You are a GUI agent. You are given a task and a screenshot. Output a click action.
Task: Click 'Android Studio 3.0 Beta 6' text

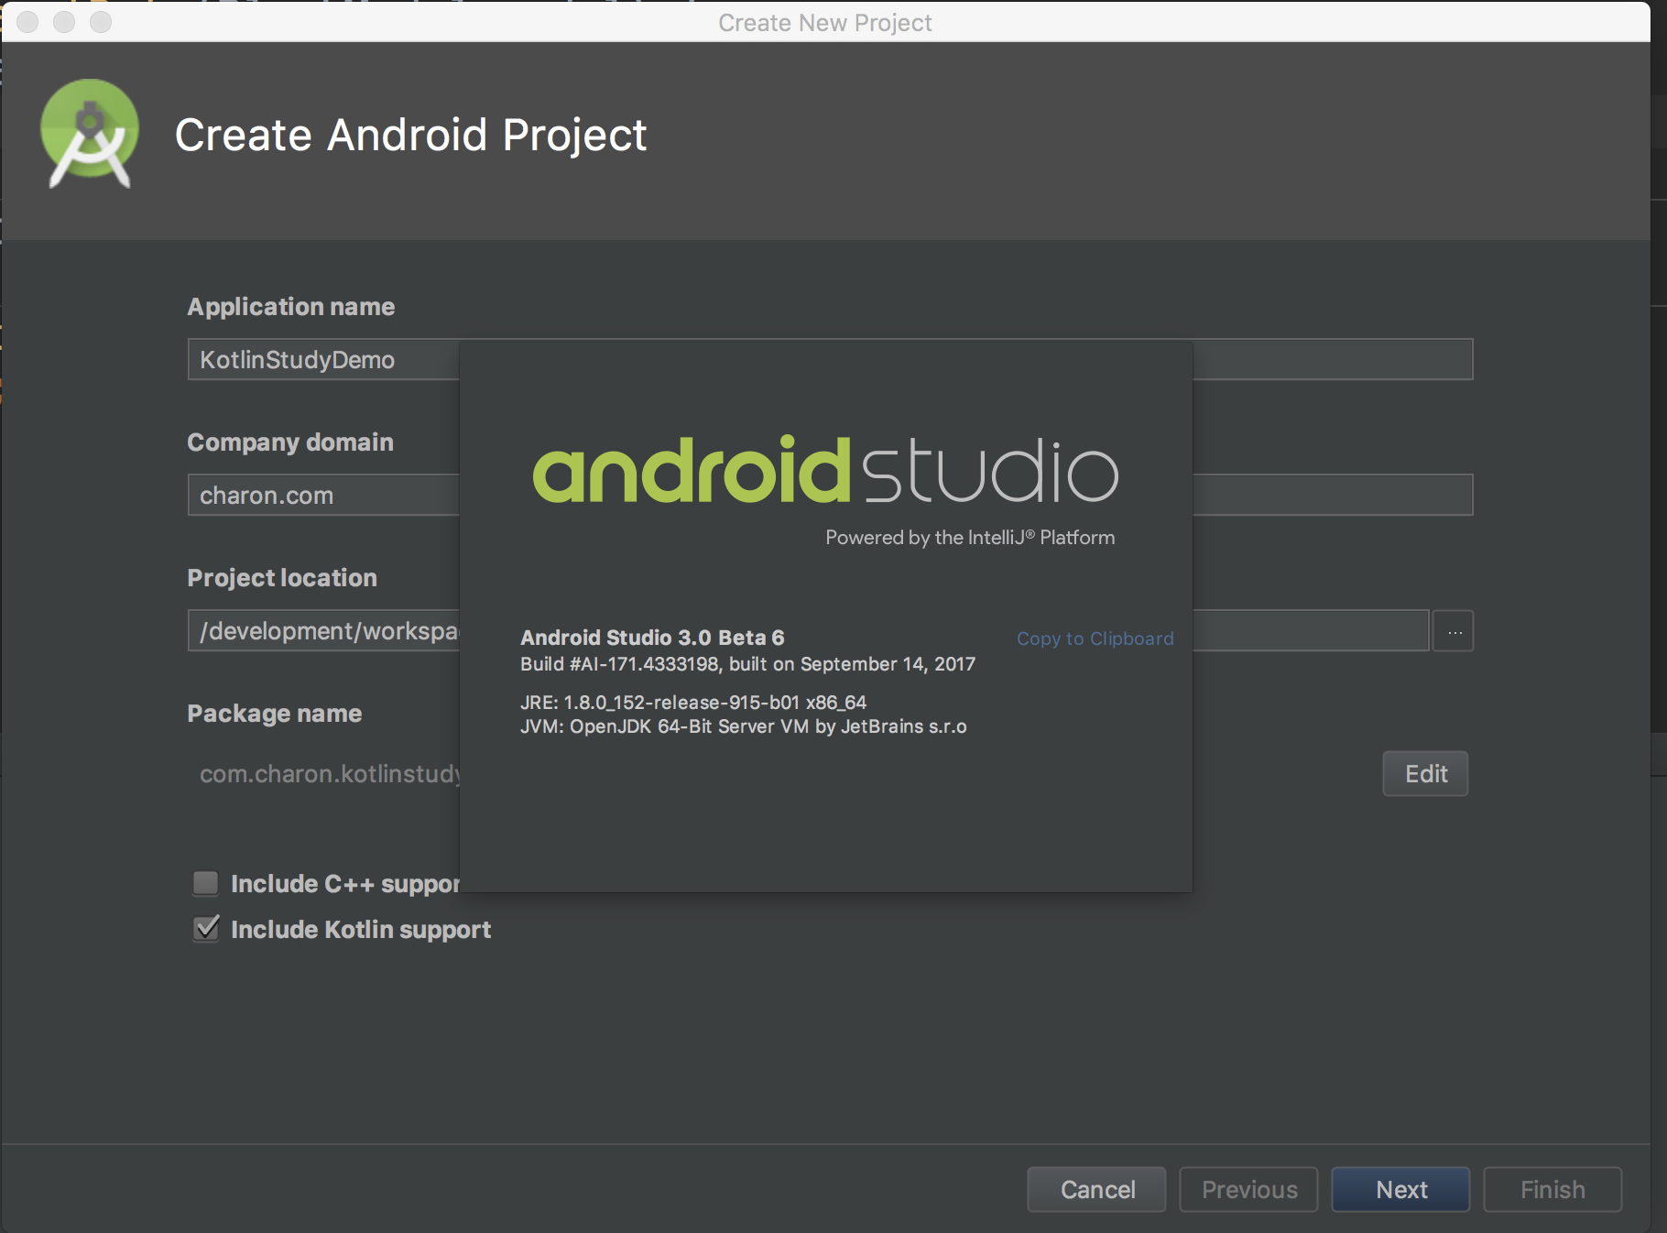[652, 638]
